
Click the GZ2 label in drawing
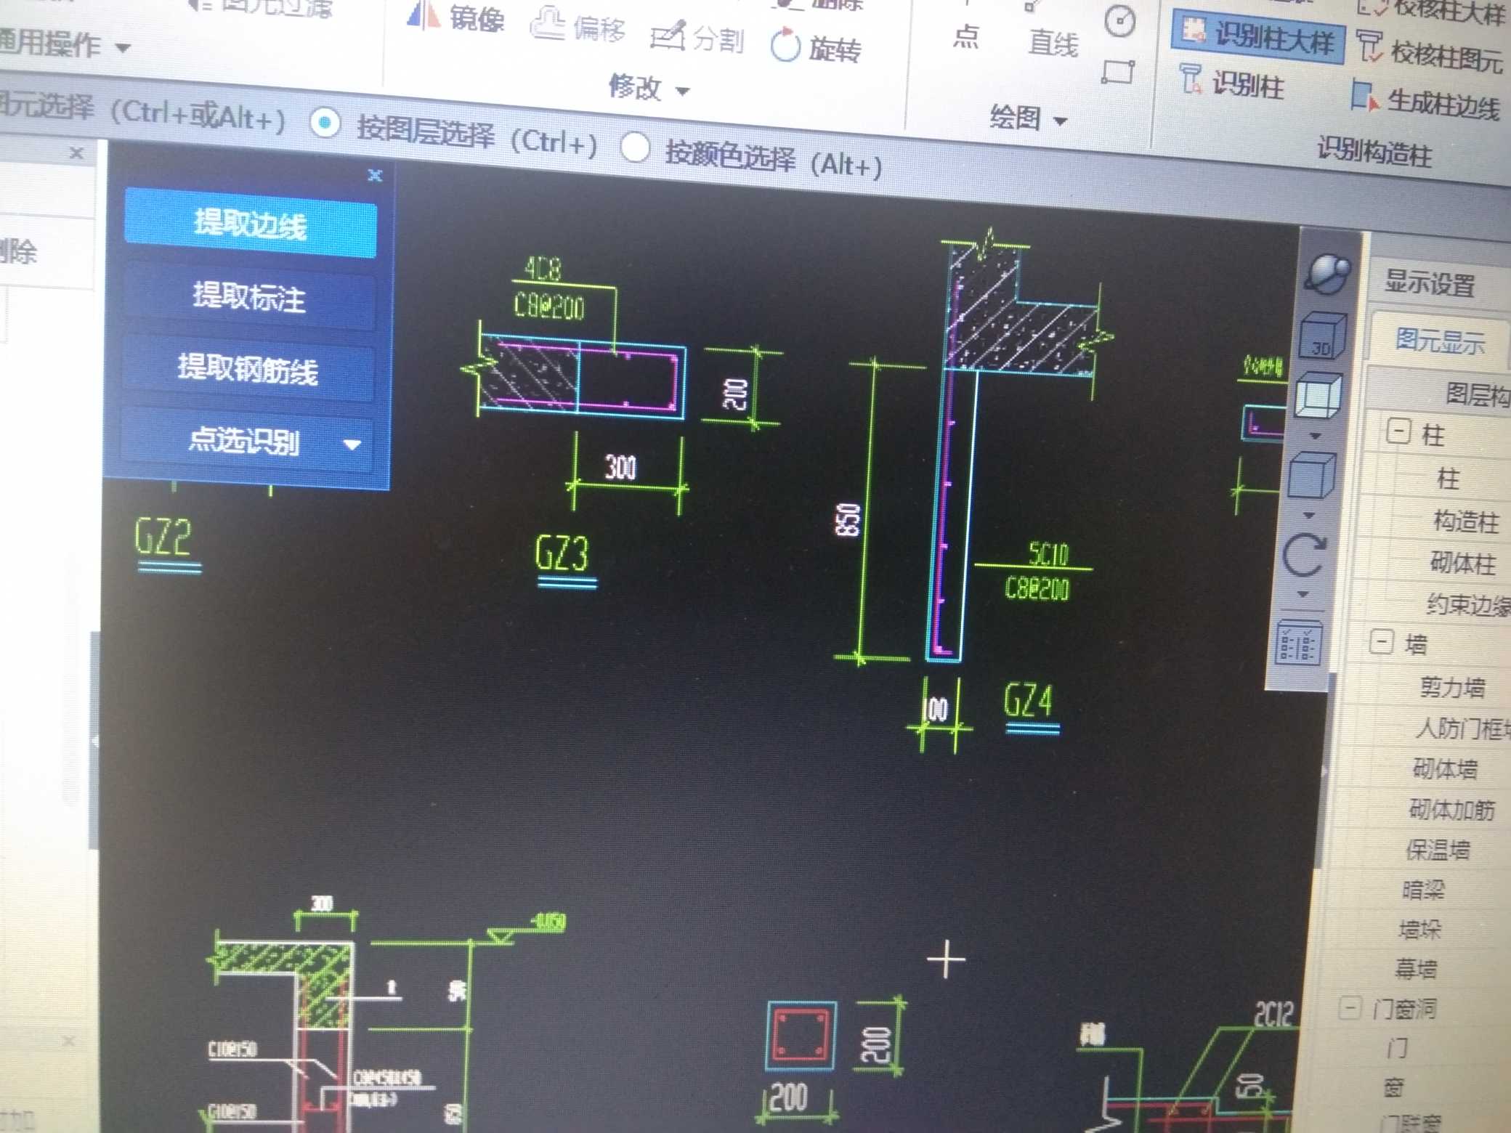click(163, 538)
